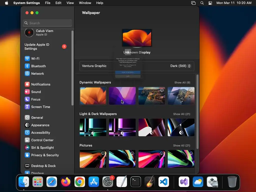This screenshot has width=256, height=192.
Task: Open Trash in the Dock
Action: pyautogui.click(x=232, y=182)
